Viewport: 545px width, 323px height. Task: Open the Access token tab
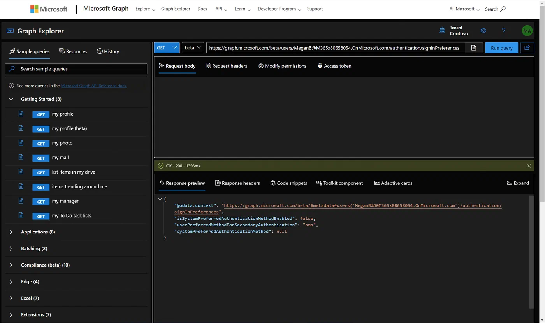334,66
